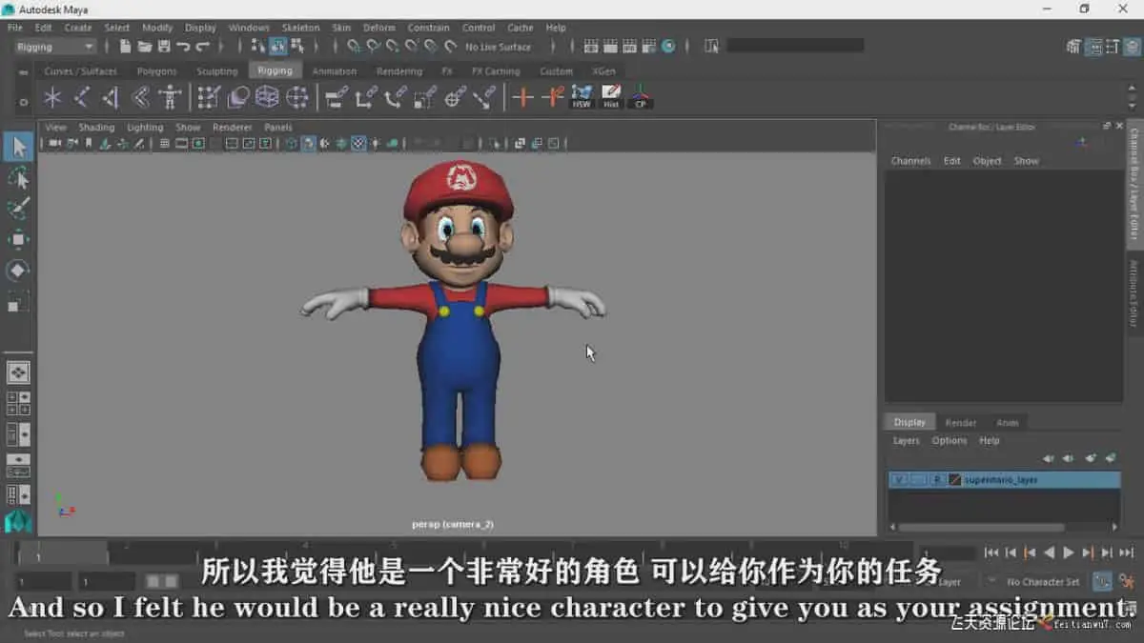The height and width of the screenshot is (643, 1144).
Task: Play the animation forward
Action: 1068,553
